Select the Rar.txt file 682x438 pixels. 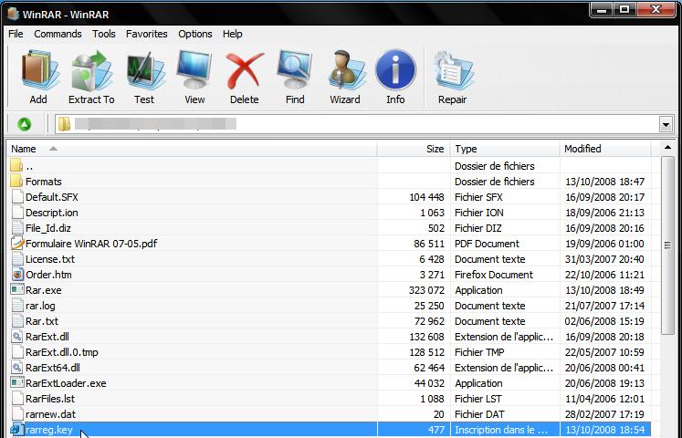point(42,321)
